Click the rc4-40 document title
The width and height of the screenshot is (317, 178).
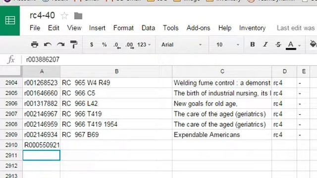click(42, 15)
